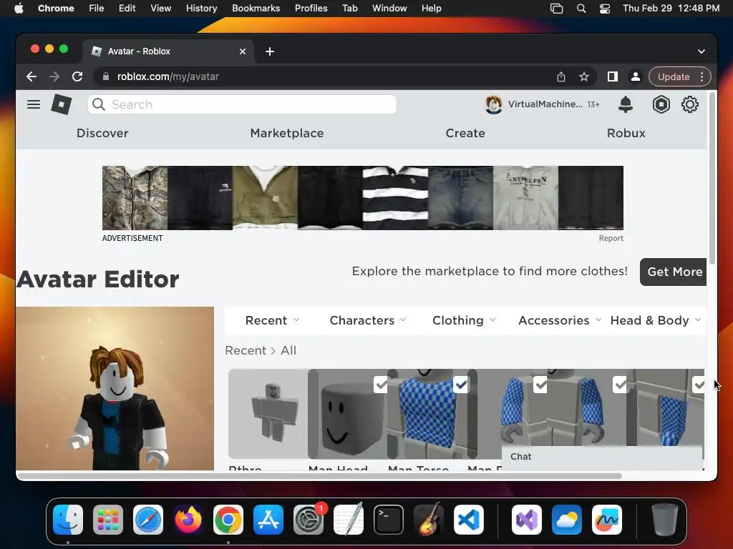Open Finder from the dock
733x549 pixels.
[x=68, y=520]
